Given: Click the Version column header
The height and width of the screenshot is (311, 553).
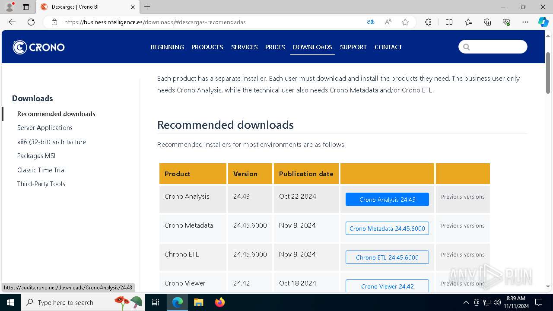Looking at the screenshot, I should (x=250, y=174).
